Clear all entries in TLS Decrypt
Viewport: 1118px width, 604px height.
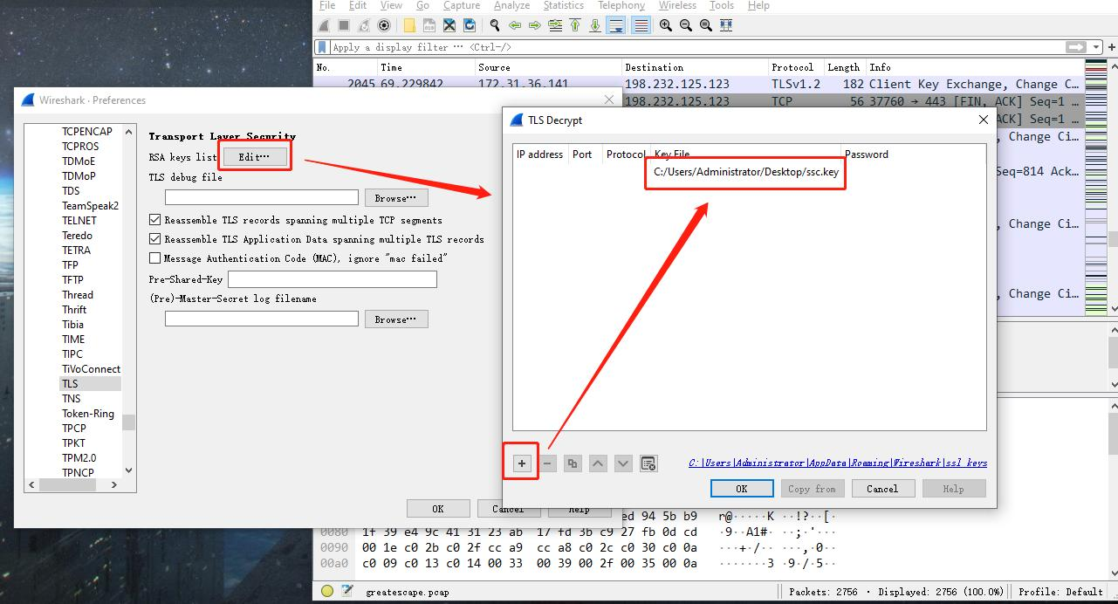(x=648, y=463)
